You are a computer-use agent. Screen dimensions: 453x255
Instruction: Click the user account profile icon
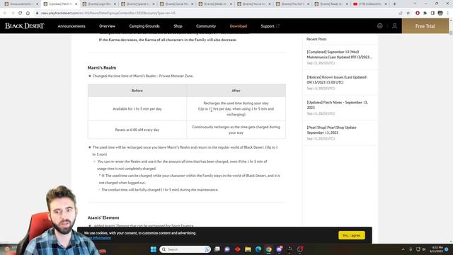pyautogui.click(x=394, y=26)
